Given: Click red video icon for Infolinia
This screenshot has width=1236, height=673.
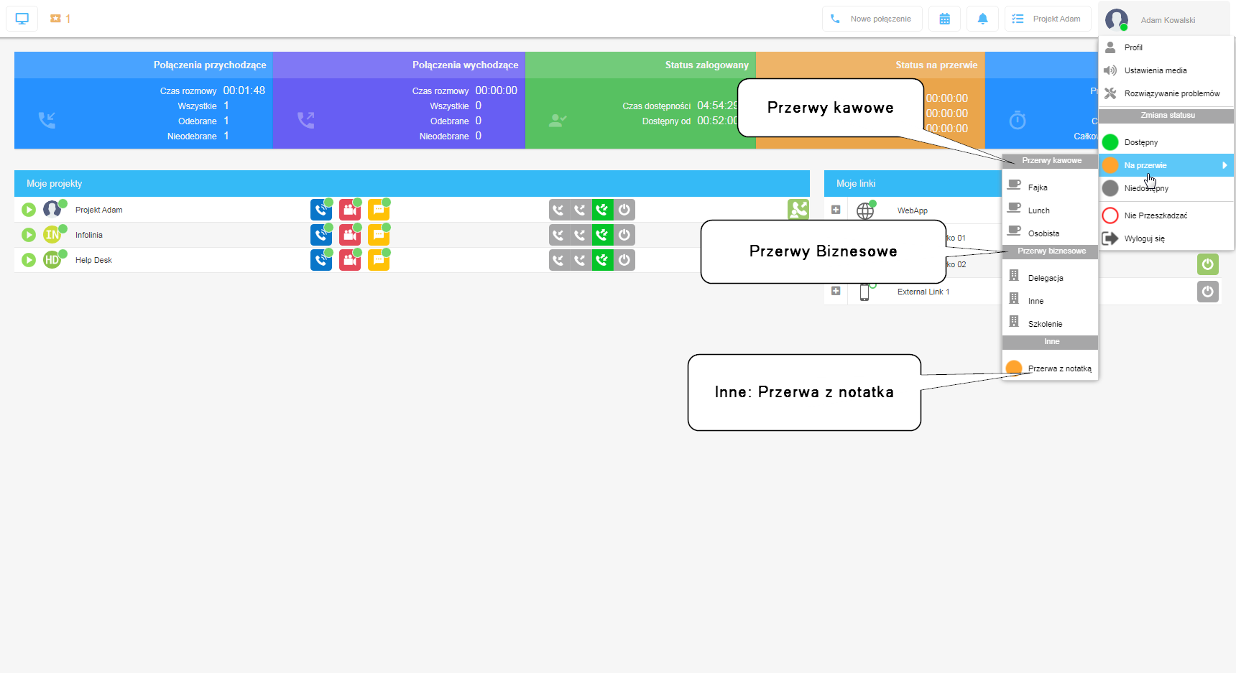Looking at the screenshot, I should [x=350, y=235].
